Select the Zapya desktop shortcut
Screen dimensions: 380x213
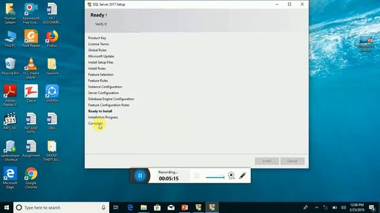31,93
